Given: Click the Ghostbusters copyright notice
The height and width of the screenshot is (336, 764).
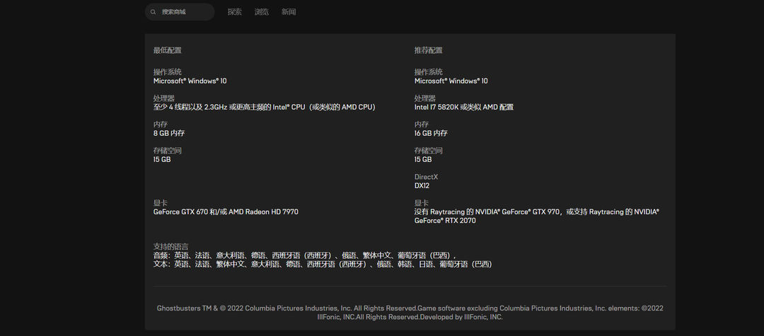Looking at the screenshot, I should click(410, 313).
